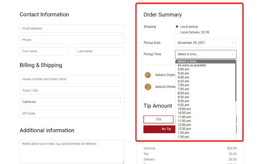Click the Italiano Original pizza thumbnail

[x=148, y=75]
